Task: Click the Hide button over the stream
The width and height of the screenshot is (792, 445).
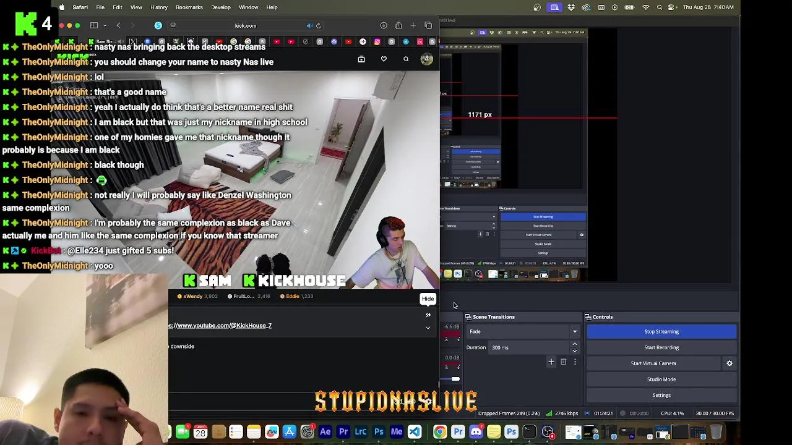Action: coord(428,299)
